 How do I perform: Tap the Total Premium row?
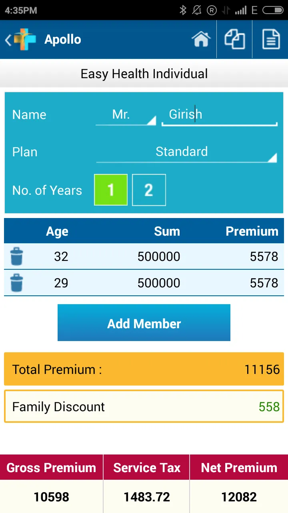click(x=144, y=369)
